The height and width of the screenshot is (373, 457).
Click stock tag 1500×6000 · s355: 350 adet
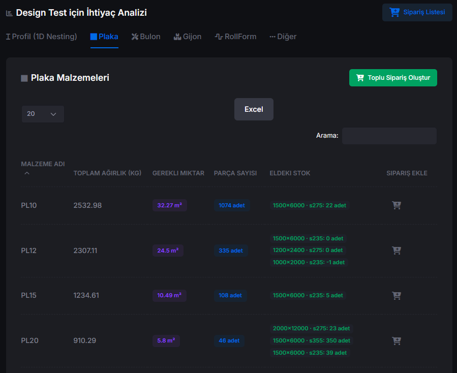(x=312, y=340)
